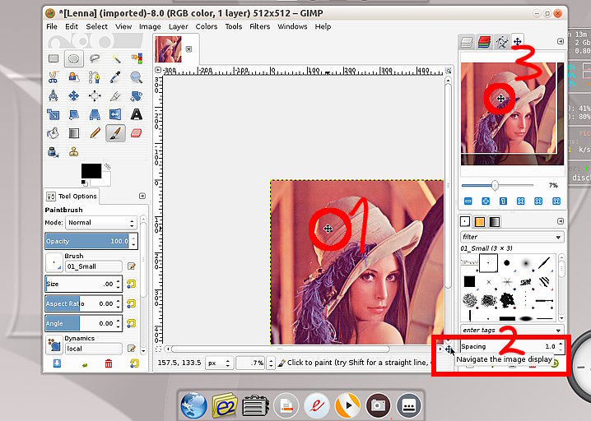
Task: Switch to the Channels dock tab
Action: click(x=484, y=42)
